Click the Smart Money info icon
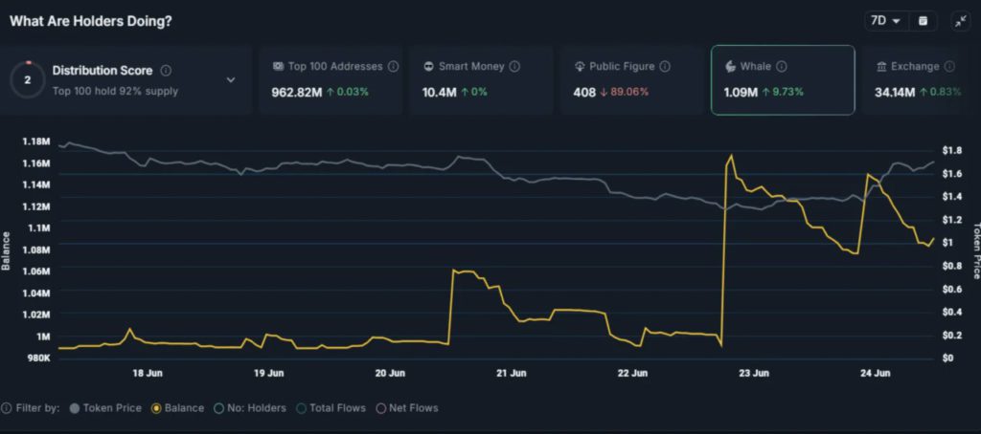 [x=514, y=67]
